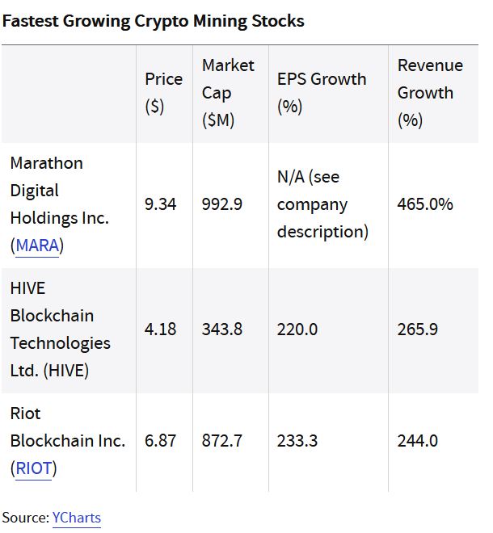This screenshot has width=493, height=533.
Task: Click the Price ($) column header
Action: (163, 93)
